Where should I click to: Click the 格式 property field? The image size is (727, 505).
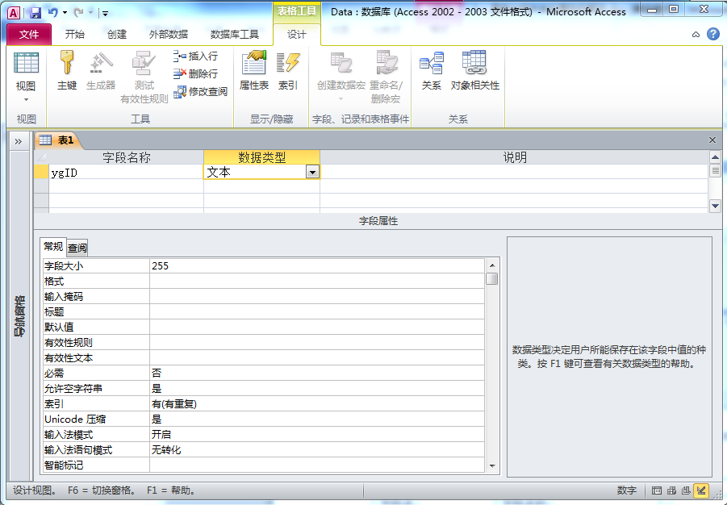coord(316,281)
